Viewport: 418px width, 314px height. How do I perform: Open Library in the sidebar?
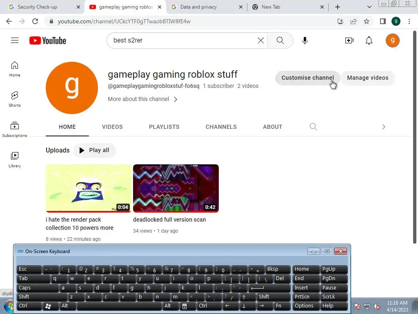point(15,159)
